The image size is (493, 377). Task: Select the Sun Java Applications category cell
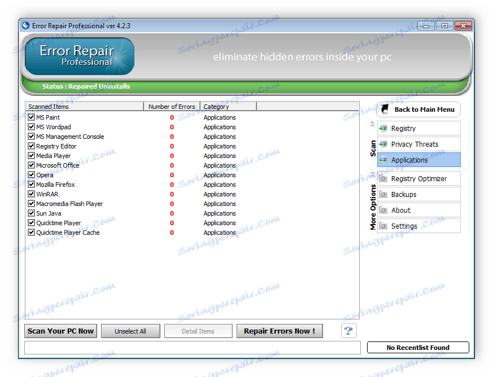tap(220, 213)
